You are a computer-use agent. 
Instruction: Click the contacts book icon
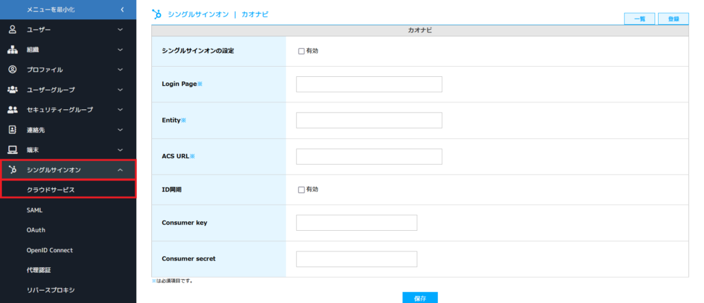[x=12, y=130]
